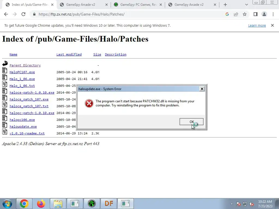This screenshot has height=209, width=279.
Task: Show hidden tray icons arrow
Action: [x=232, y=204]
